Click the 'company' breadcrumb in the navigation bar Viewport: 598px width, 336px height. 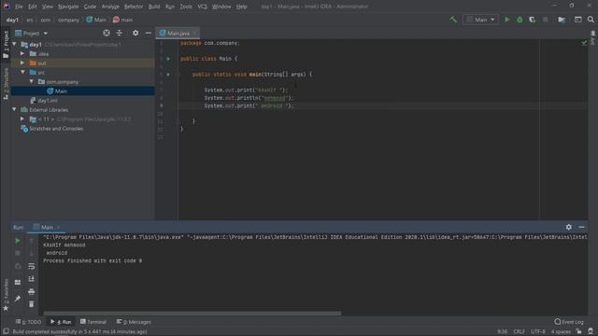click(x=68, y=20)
